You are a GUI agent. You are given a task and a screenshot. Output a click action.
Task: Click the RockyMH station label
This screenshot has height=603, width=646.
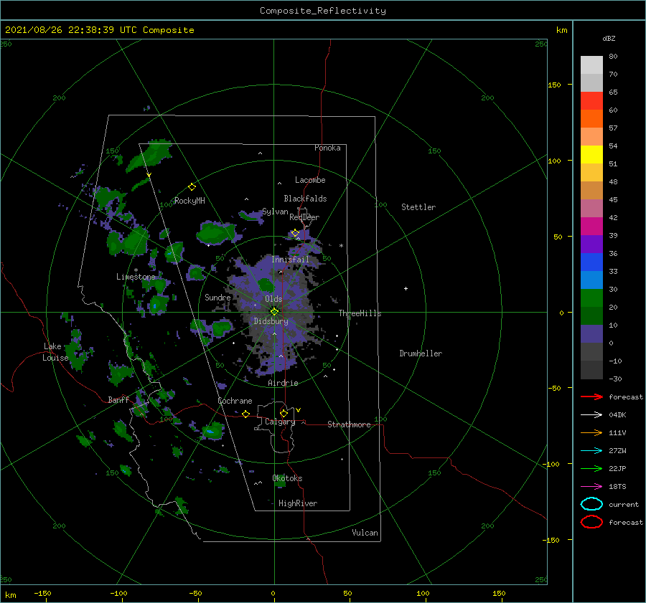[x=189, y=201]
